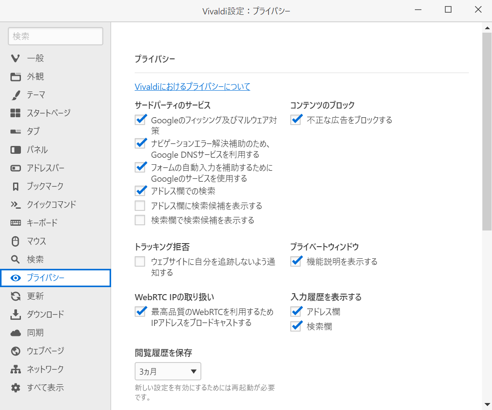Click the Vivaldi logo icon beside 一般
Viewport: 492px width, 410px height.
(x=15, y=58)
